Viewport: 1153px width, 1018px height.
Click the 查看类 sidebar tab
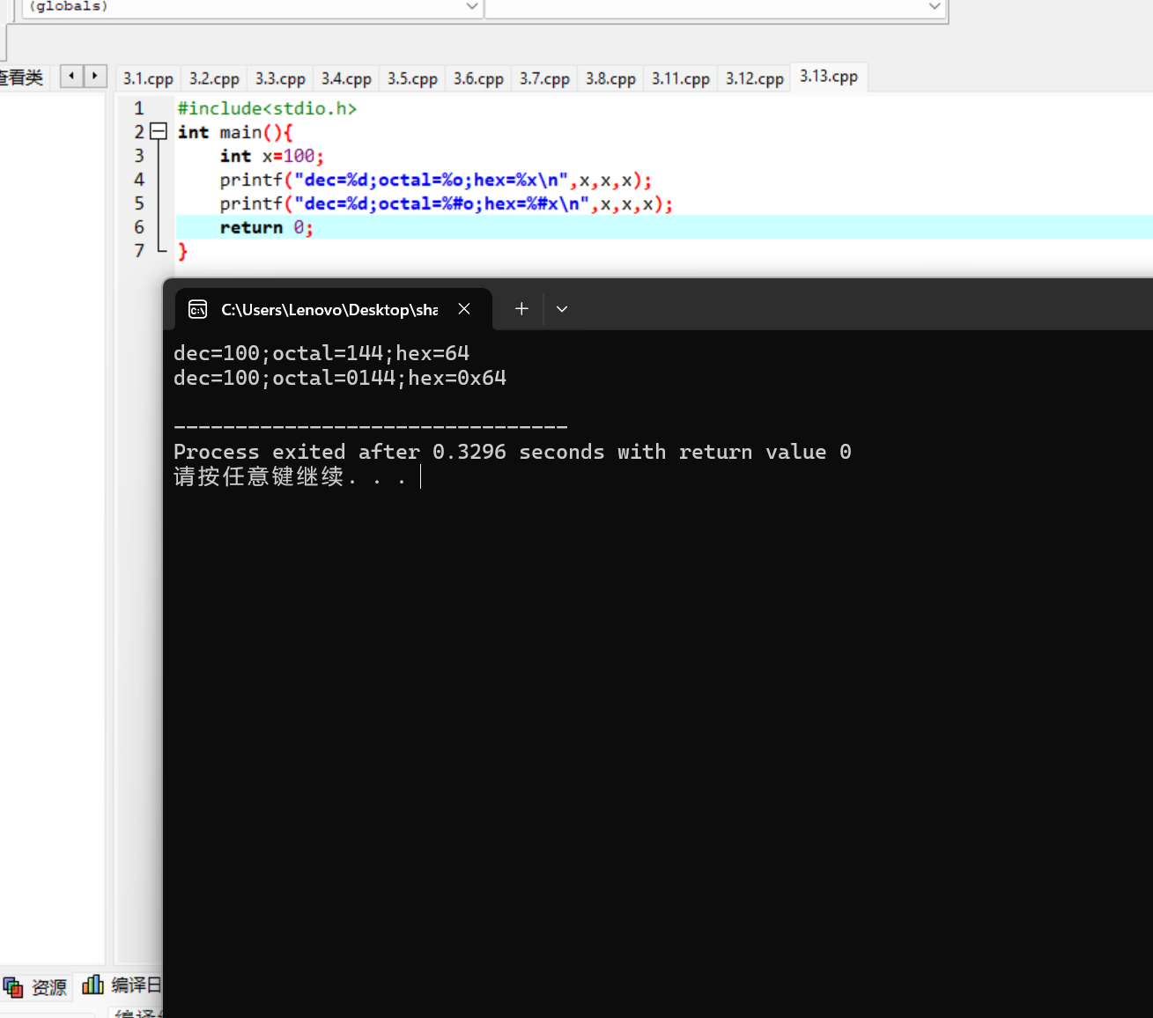(21, 77)
